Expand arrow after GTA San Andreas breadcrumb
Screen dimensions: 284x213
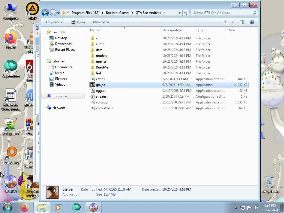click(x=164, y=13)
